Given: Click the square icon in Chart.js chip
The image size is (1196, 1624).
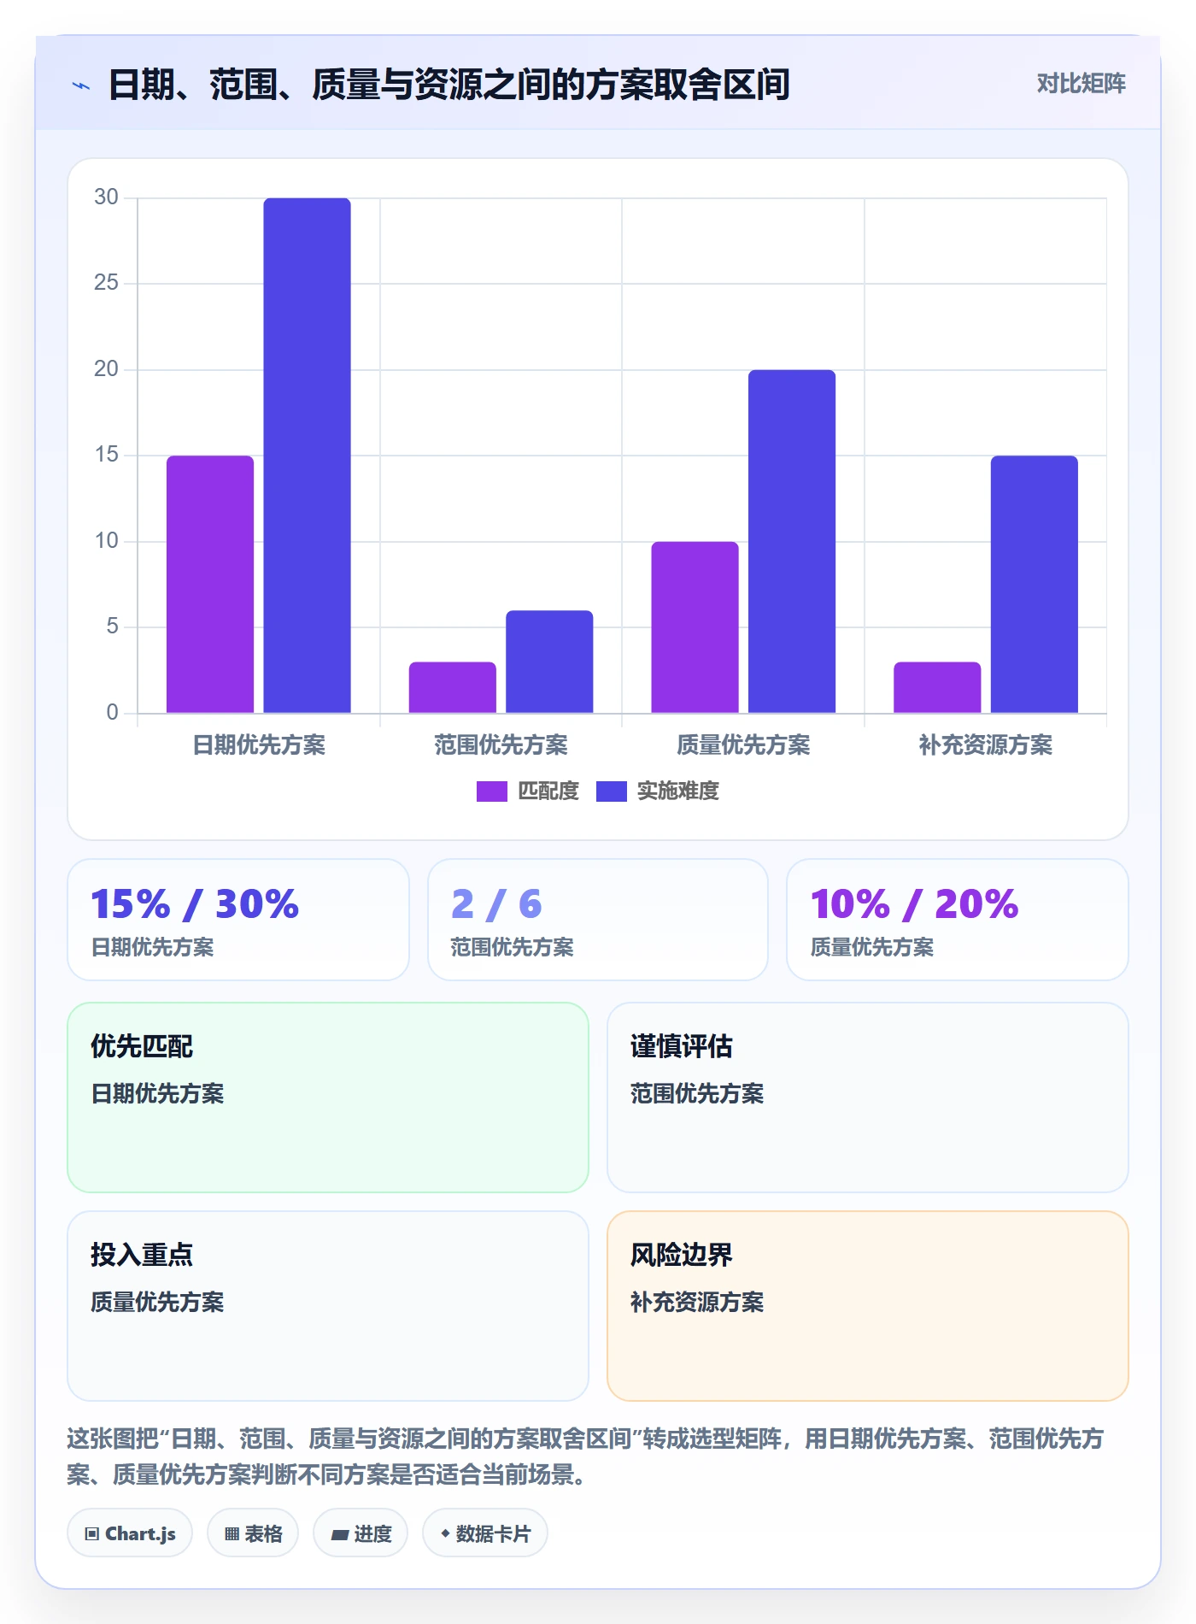Looking at the screenshot, I should pos(92,1534).
